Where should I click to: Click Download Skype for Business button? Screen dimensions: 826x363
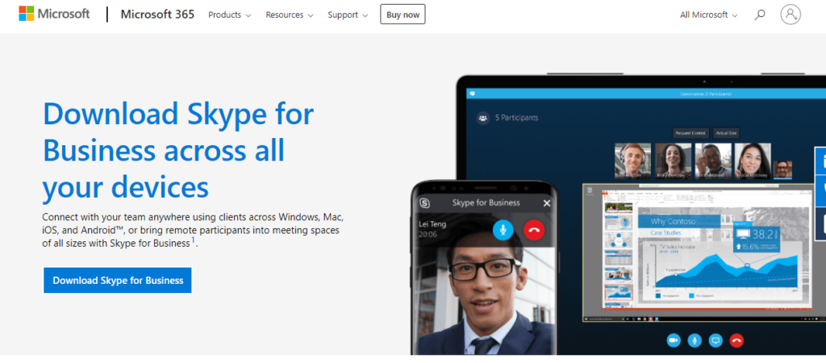point(118,280)
